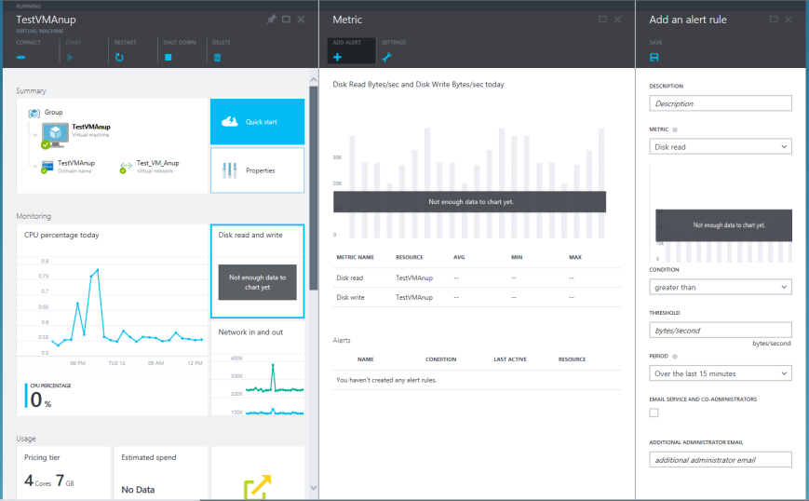Click the Delete trash icon
The width and height of the screenshot is (809, 501).
(217, 58)
